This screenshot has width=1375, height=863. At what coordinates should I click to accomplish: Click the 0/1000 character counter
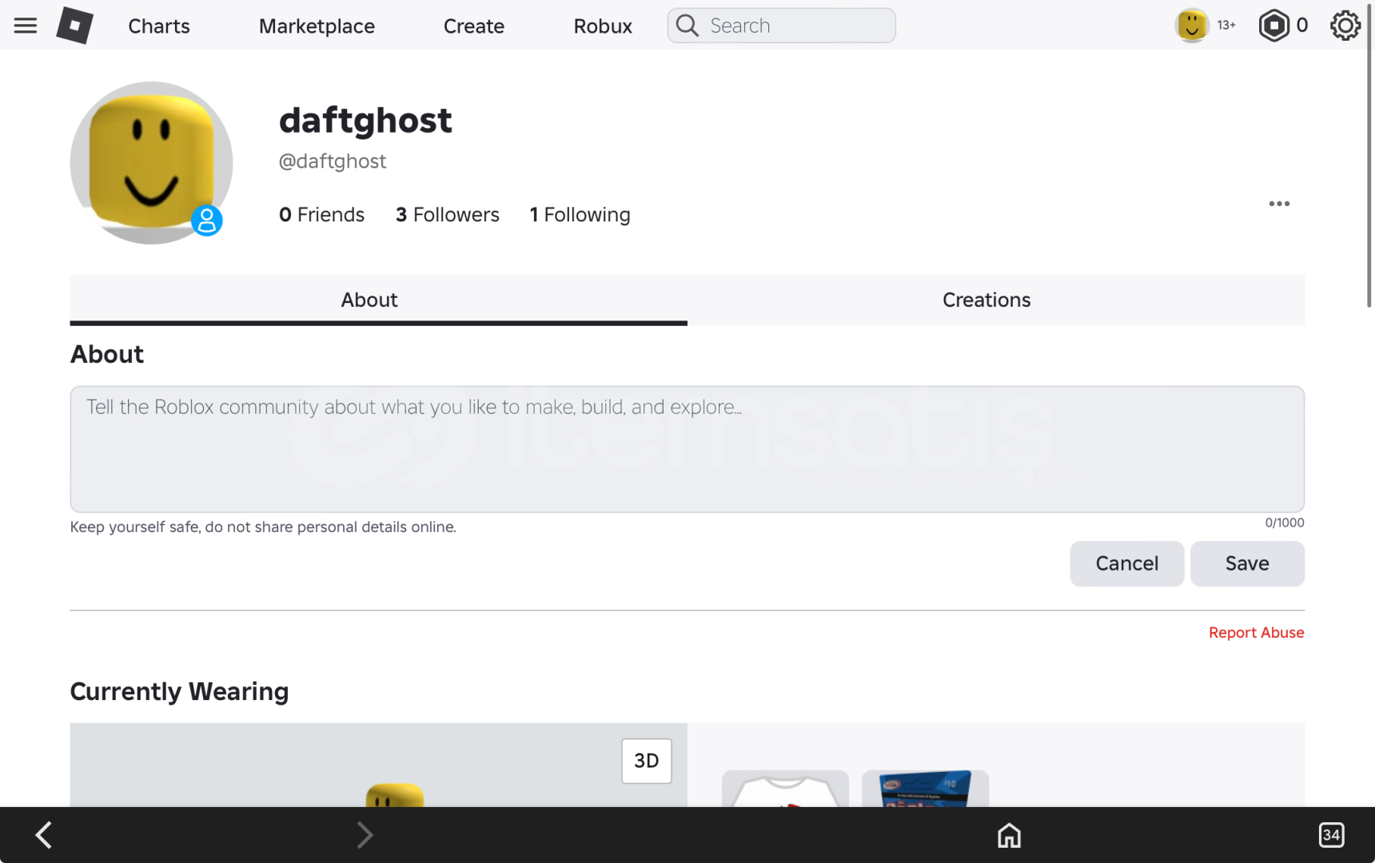pyautogui.click(x=1284, y=523)
